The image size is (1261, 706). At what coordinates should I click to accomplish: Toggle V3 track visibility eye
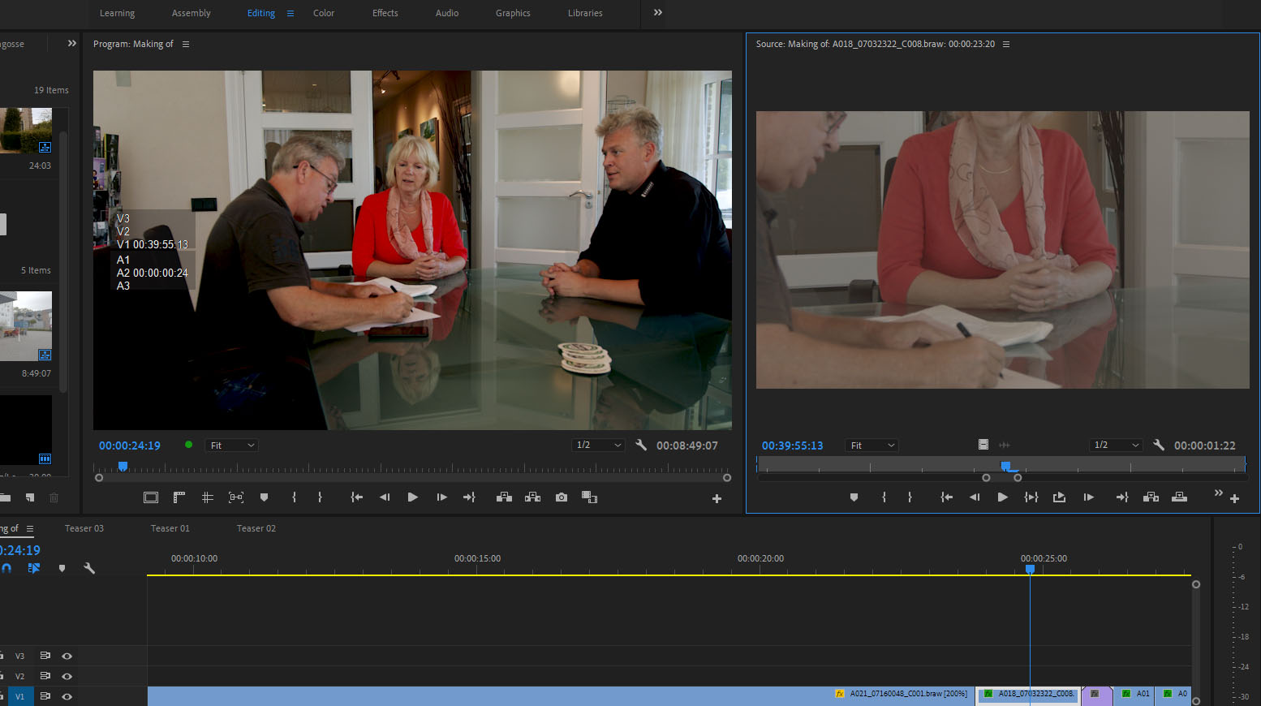click(67, 656)
